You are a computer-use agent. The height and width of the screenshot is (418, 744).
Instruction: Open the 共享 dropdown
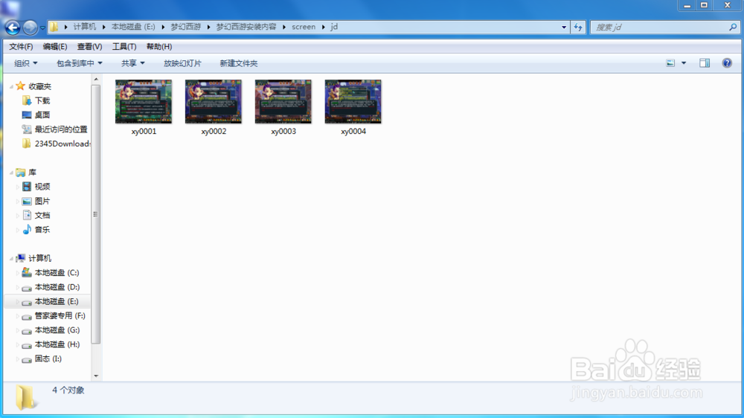click(x=133, y=63)
